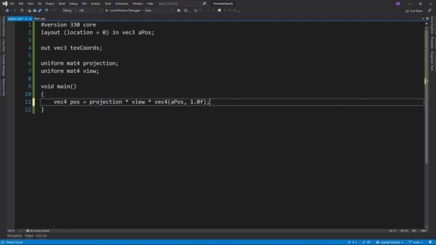The height and width of the screenshot is (245, 436).
Task: Click the main branch status item
Action: (x=416, y=242)
